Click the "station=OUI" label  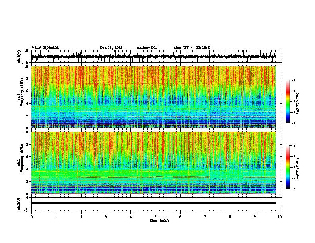coord(147,48)
